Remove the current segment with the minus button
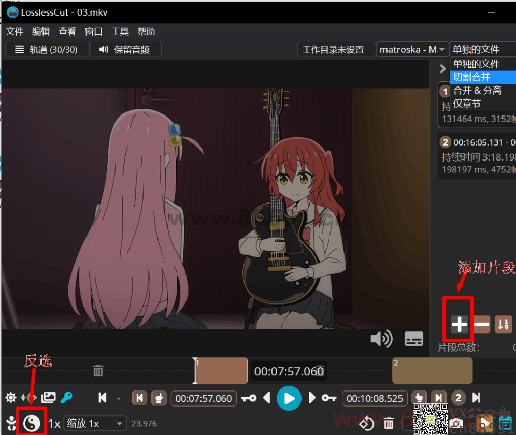The width and height of the screenshot is (516, 435). pos(482,325)
